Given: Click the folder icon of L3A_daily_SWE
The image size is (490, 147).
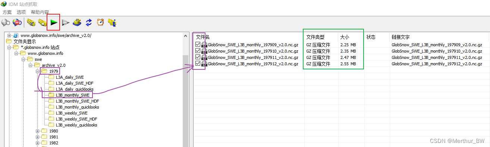Looking at the screenshot, I should point(51,77).
